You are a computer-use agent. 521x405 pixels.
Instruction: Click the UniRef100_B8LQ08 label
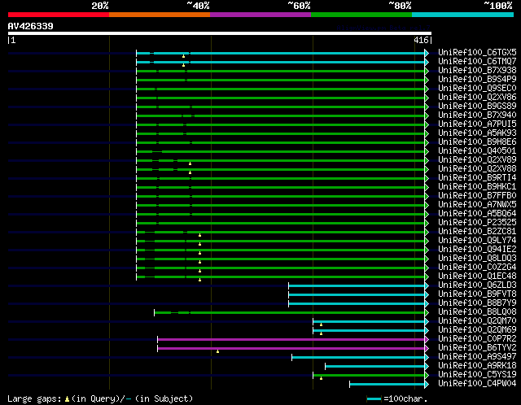click(477, 312)
